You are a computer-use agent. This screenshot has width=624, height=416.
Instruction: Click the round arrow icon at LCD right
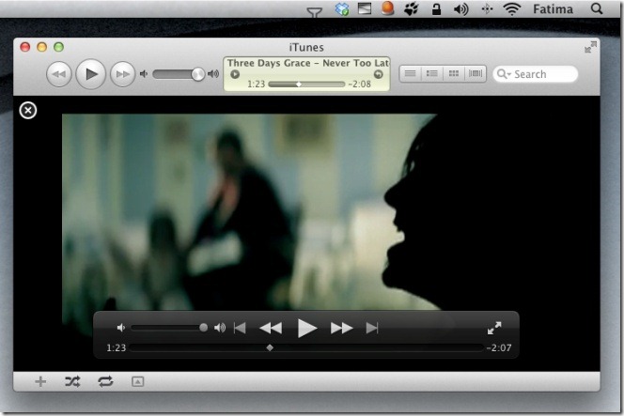[378, 74]
